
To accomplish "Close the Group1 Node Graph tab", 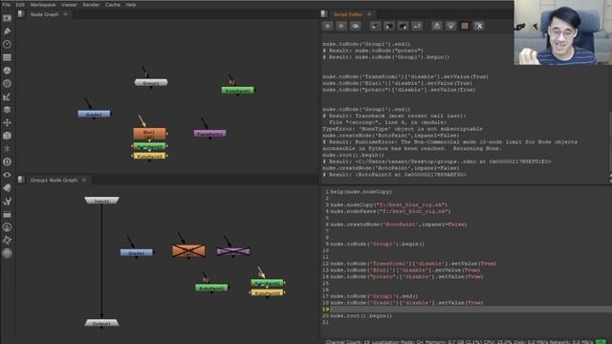I will click(x=84, y=181).
